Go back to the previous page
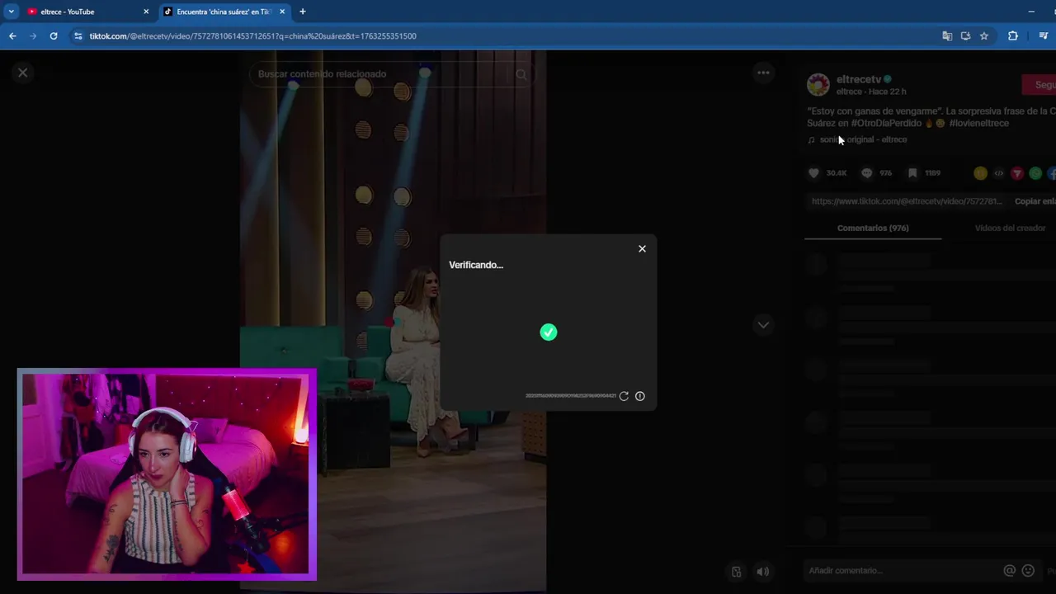Screen dimensions: 1056x594 (x=12, y=36)
